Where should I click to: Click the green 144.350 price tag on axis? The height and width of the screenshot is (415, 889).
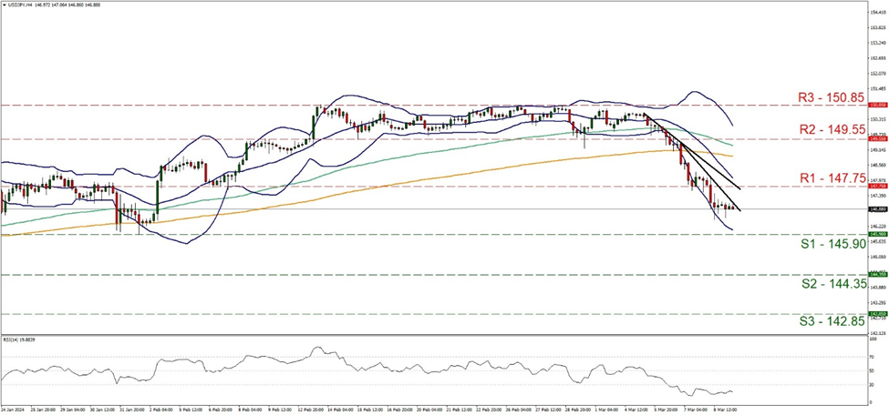[877, 275]
